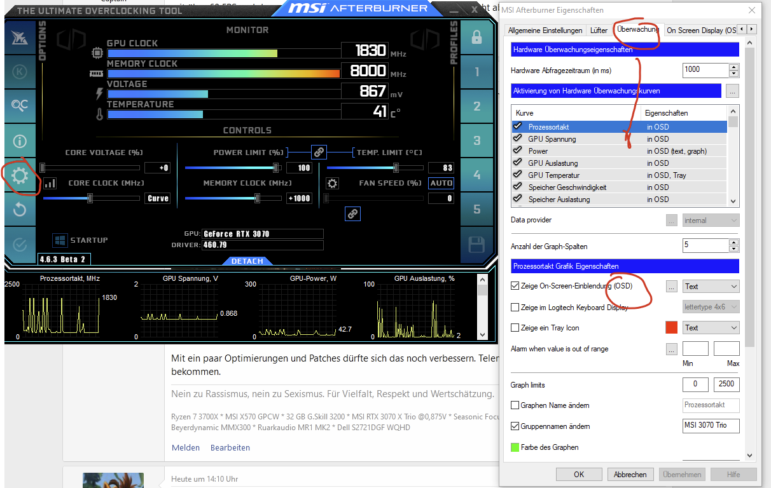Viewport: 771px width, 488px height.
Task: Confirm the properties dialog with OK
Action: pos(578,475)
